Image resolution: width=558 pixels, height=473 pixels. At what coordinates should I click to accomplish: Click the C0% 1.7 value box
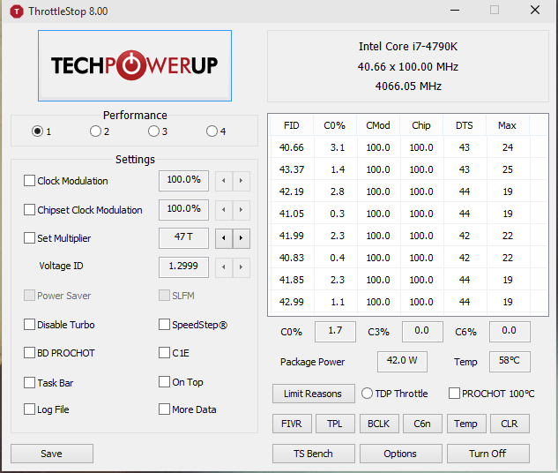tap(335, 332)
